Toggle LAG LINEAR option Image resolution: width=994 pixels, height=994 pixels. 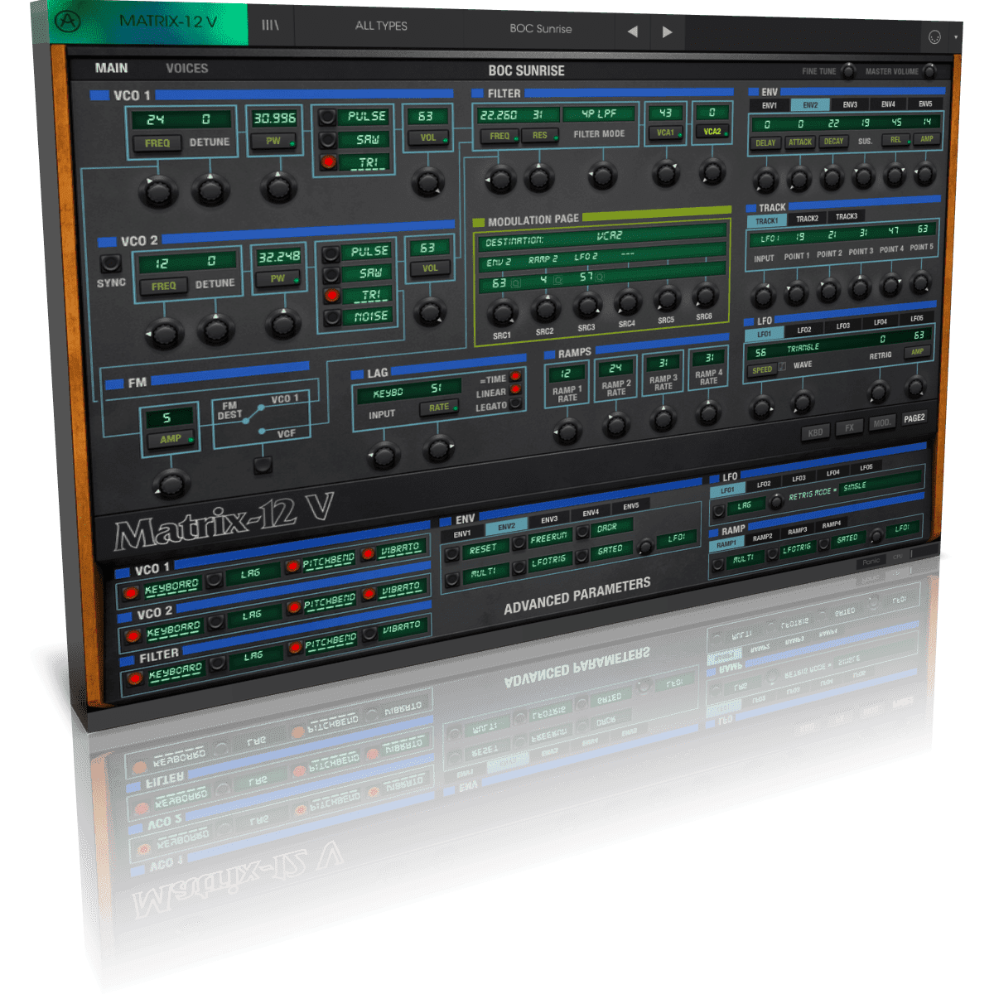pyautogui.click(x=516, y=389)
